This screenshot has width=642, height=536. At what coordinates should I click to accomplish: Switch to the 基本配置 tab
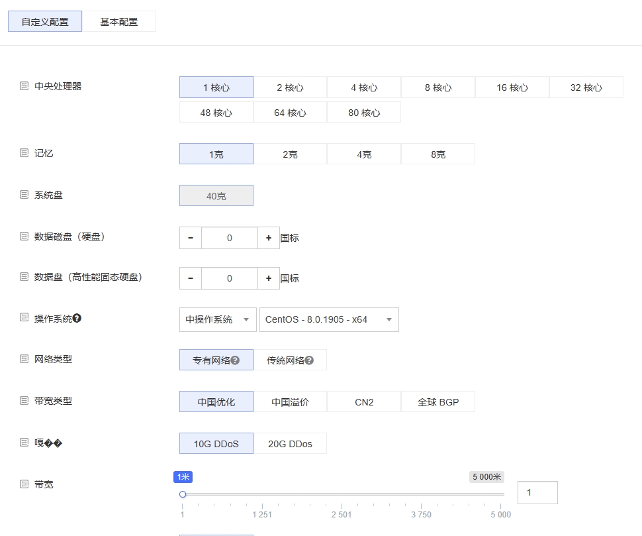tap(118, 21)
